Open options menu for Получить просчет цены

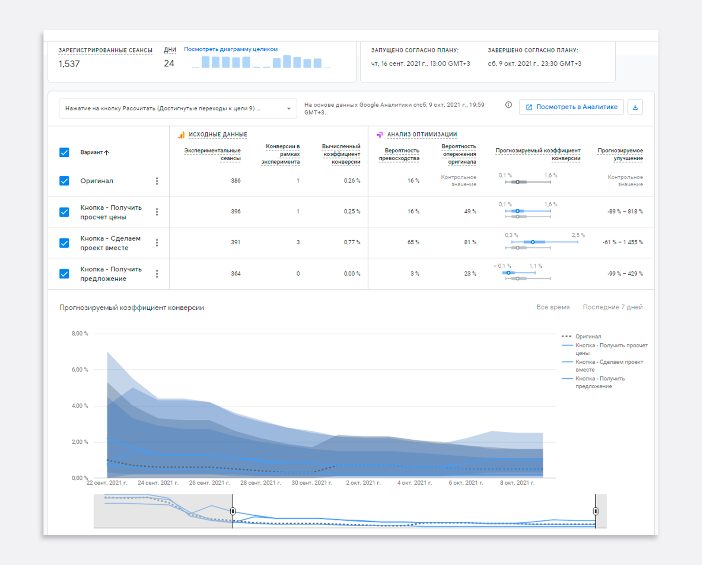tap(157, 212)
